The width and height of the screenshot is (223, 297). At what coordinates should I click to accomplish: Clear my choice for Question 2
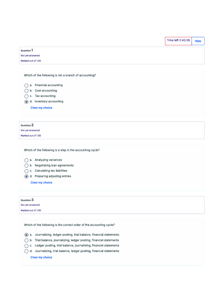pos(41,183)
